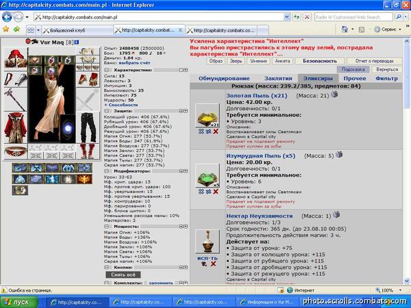Image resolution: width=411 pixels, height=308 pixels.
Task: Click the gift icon beside Золотая Пыль mass
Action: point(334,94)
